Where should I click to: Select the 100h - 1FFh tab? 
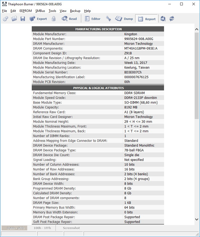(x=42, y=228)
